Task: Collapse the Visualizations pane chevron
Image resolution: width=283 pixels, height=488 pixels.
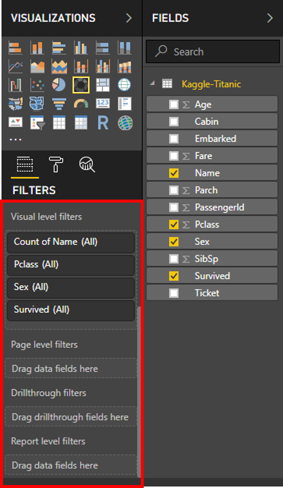Action: point(129,18)
